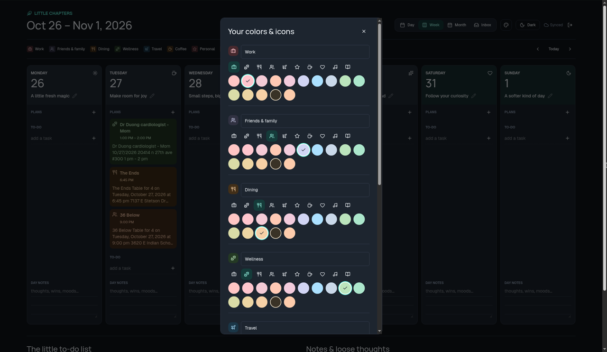Pick the dark brown swatch for Work
The image size is (607, 352).
click(x=276, y=95)
